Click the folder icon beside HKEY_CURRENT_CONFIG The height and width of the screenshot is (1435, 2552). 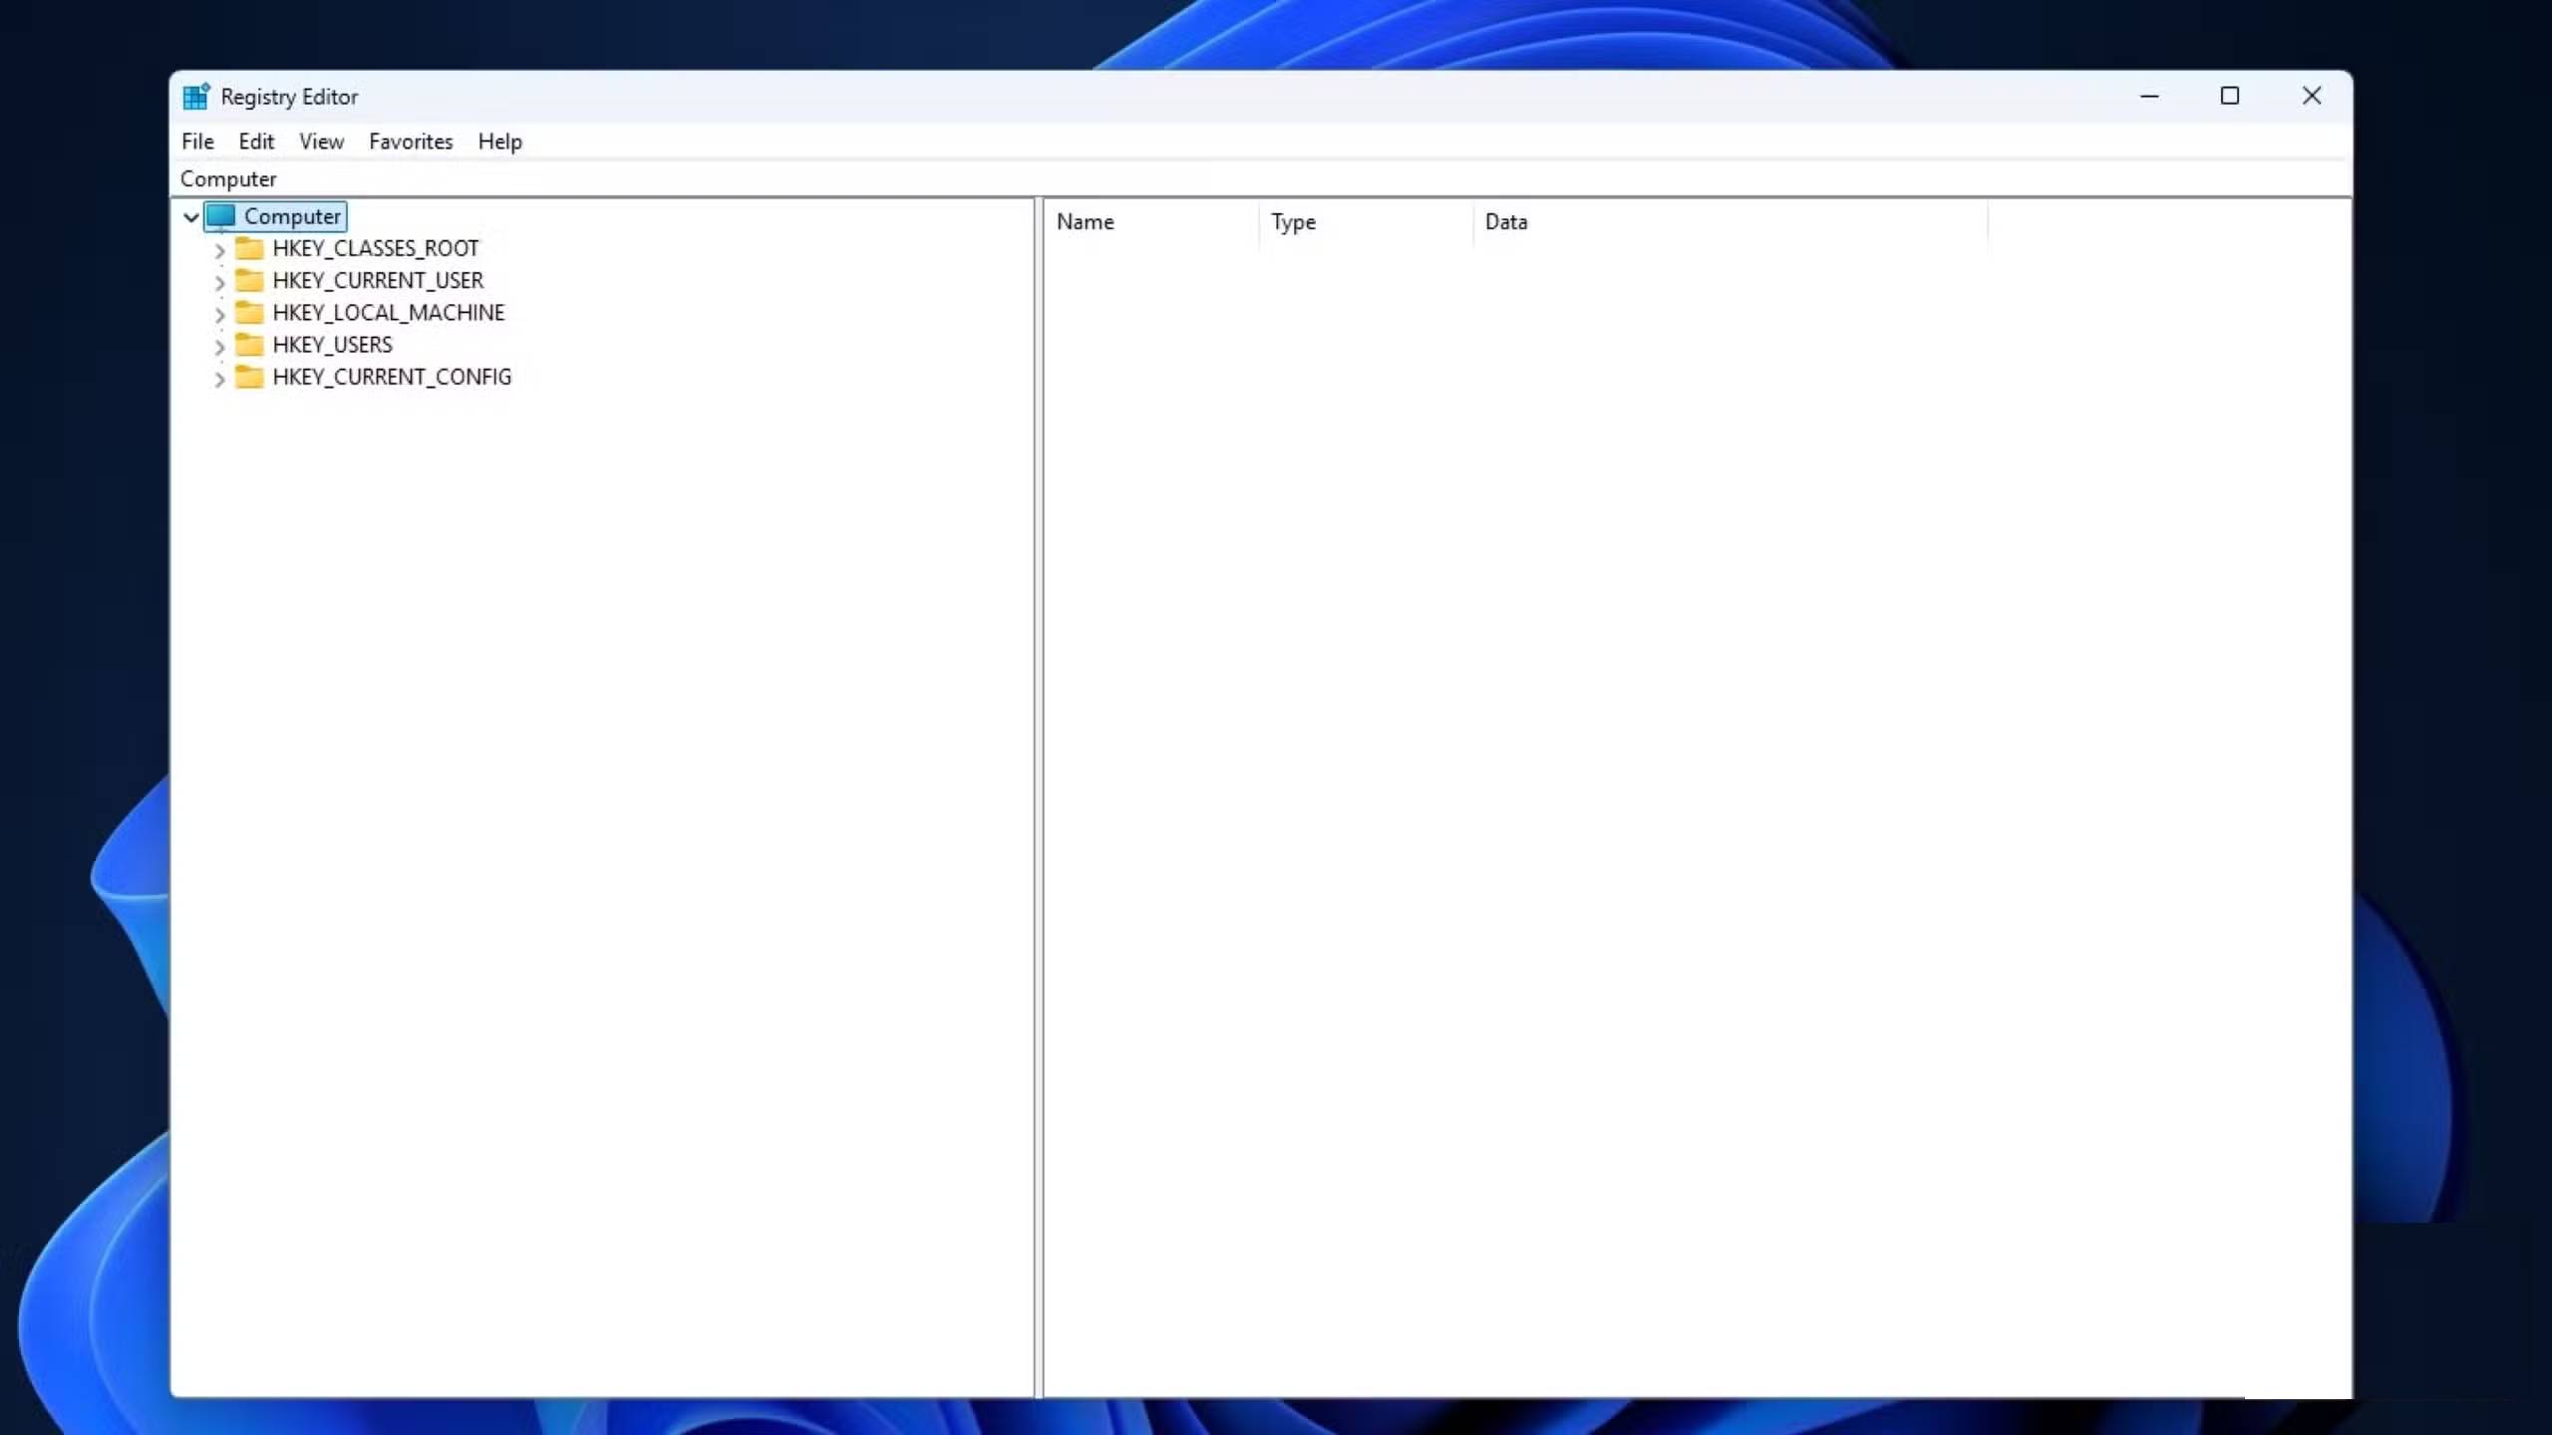click(249, 377)
